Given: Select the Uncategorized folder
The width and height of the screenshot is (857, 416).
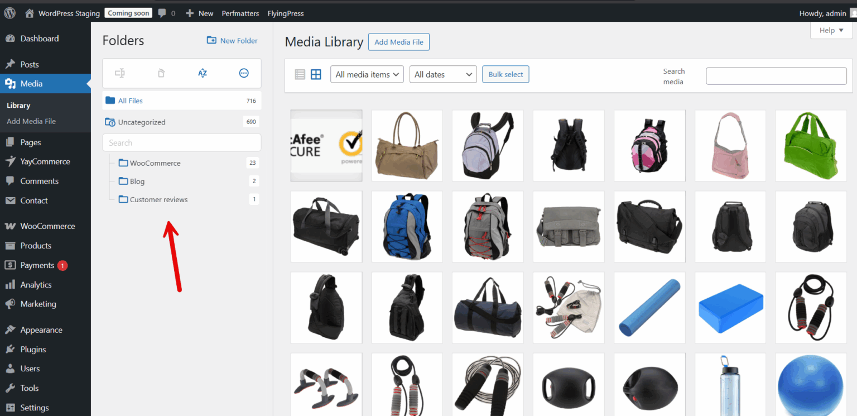Looking at the screenshot, I should click(182, 122).
